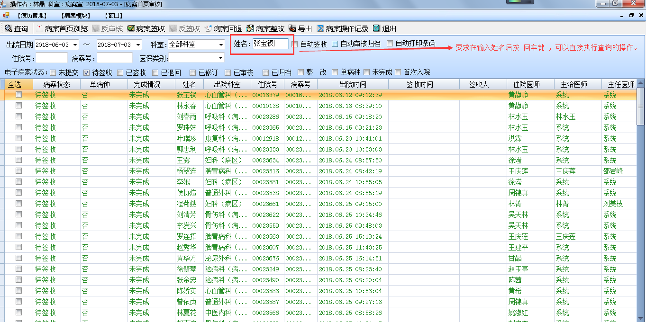Enable 首次入院 filter checkbox

[x=398, y=72]
